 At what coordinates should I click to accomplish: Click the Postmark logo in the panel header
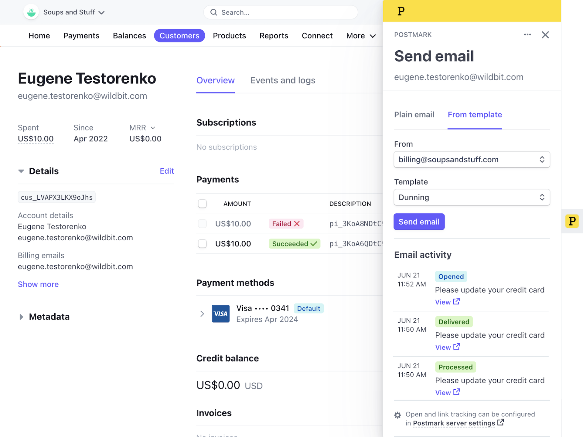click(x=401, y=11)
